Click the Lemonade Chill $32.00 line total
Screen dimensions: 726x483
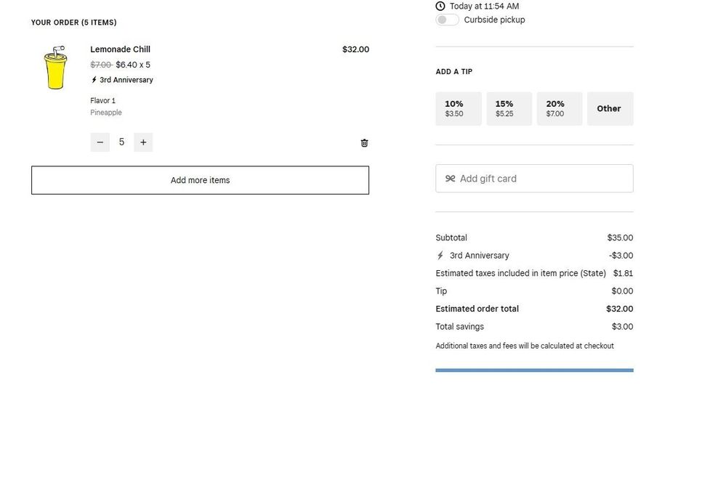355,49
